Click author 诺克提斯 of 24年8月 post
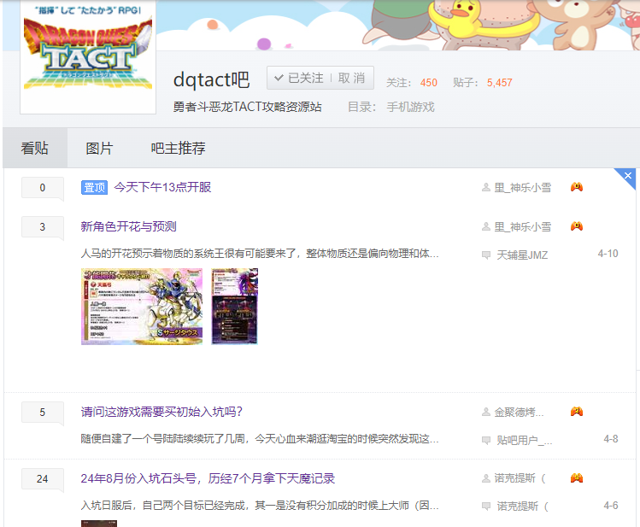 (x=520, y=478)
